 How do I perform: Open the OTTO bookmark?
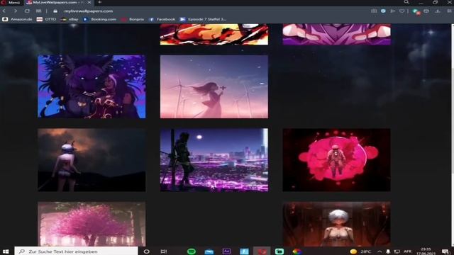pos(47,19)
